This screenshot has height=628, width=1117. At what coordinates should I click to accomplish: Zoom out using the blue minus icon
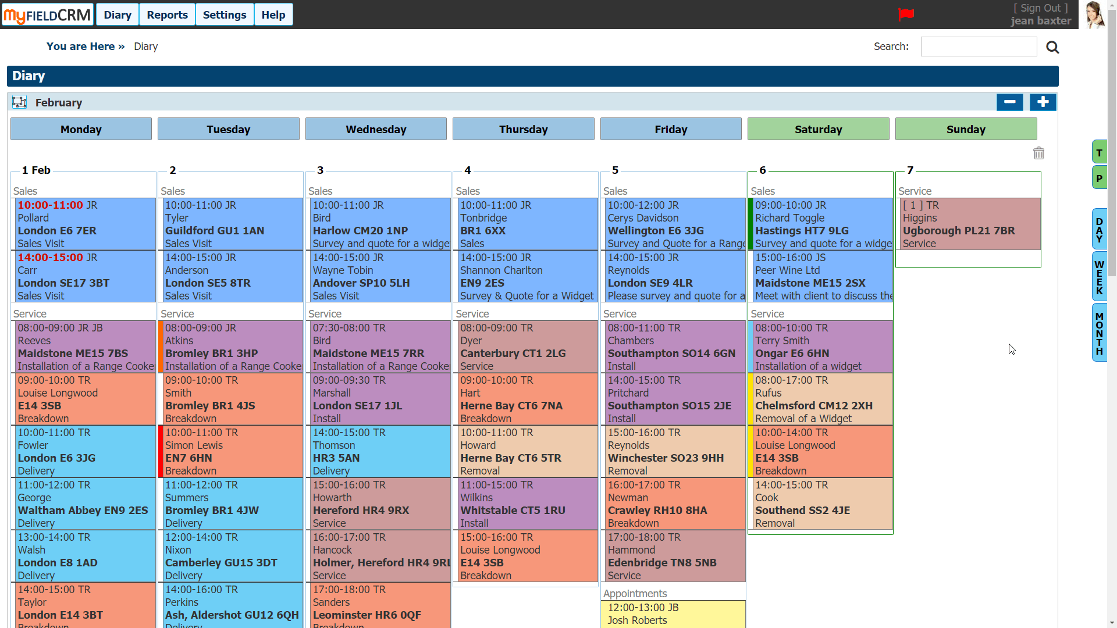coord(1010,102)
